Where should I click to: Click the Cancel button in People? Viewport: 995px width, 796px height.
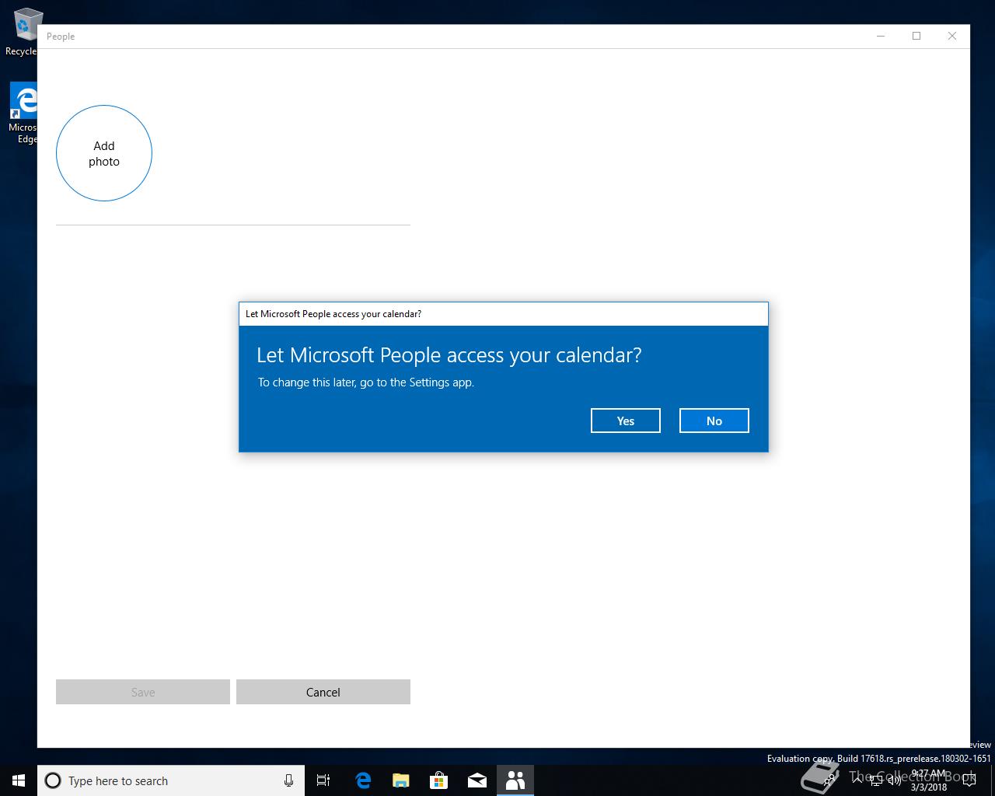323,692
